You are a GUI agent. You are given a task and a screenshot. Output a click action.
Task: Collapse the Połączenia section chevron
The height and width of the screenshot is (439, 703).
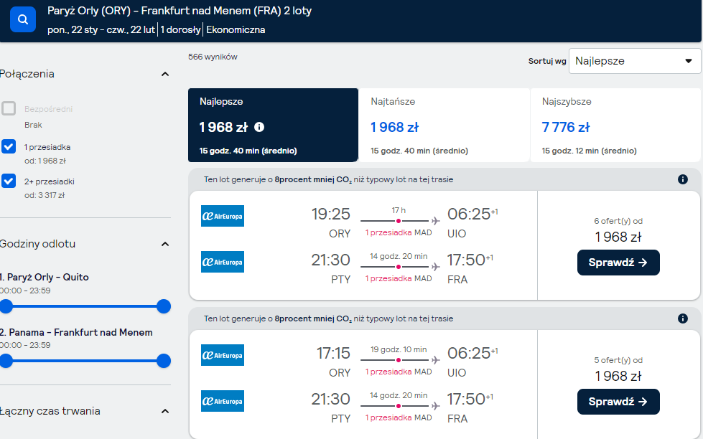(165, 74)
